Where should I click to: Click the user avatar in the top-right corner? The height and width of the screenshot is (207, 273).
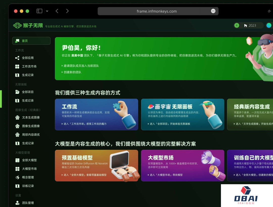point(269,25)
